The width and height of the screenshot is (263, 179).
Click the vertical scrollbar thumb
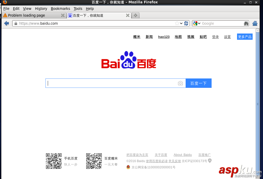[x=258, y=104]
